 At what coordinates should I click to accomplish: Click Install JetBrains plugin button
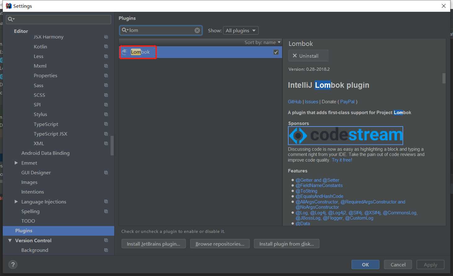tap(154, 244)
